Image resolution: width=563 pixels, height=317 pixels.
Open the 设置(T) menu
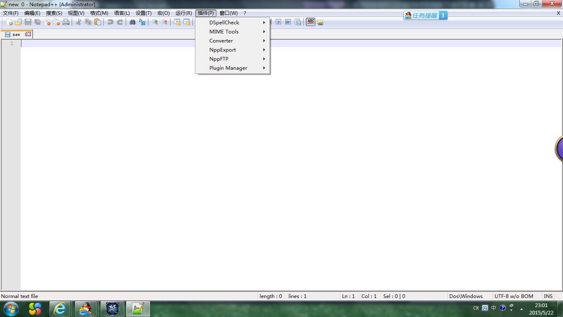coord(143,13)
